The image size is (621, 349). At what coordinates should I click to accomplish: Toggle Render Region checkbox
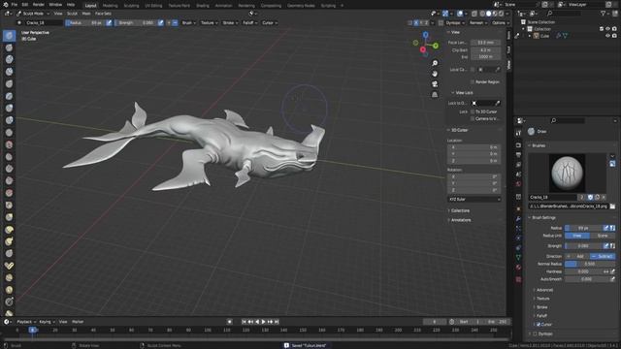[x=473, y=81]
